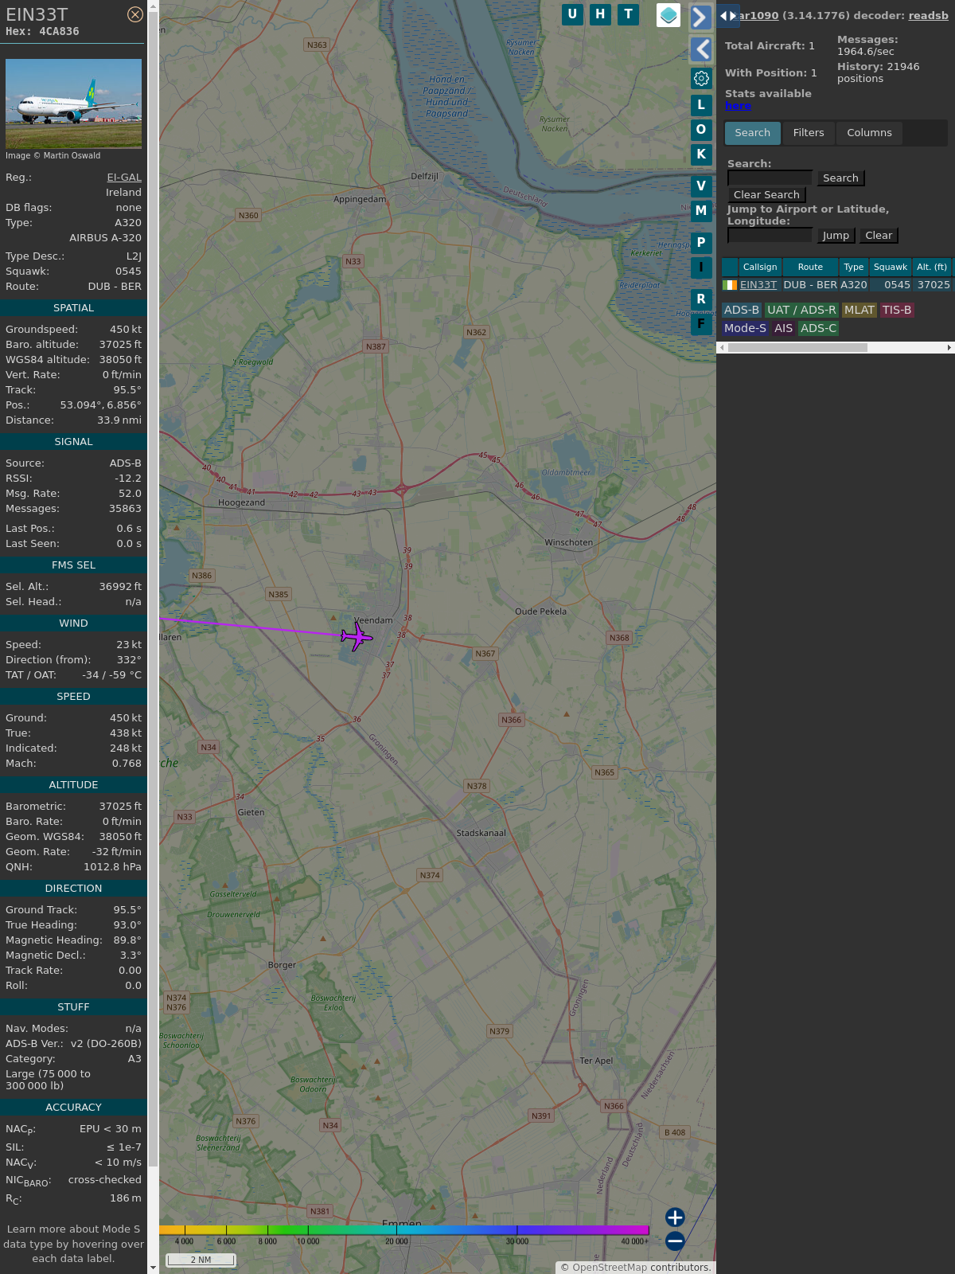This screenshot has height=1274, width=955.
Task: Switch to the Columns tab
Action: point(868,133)
